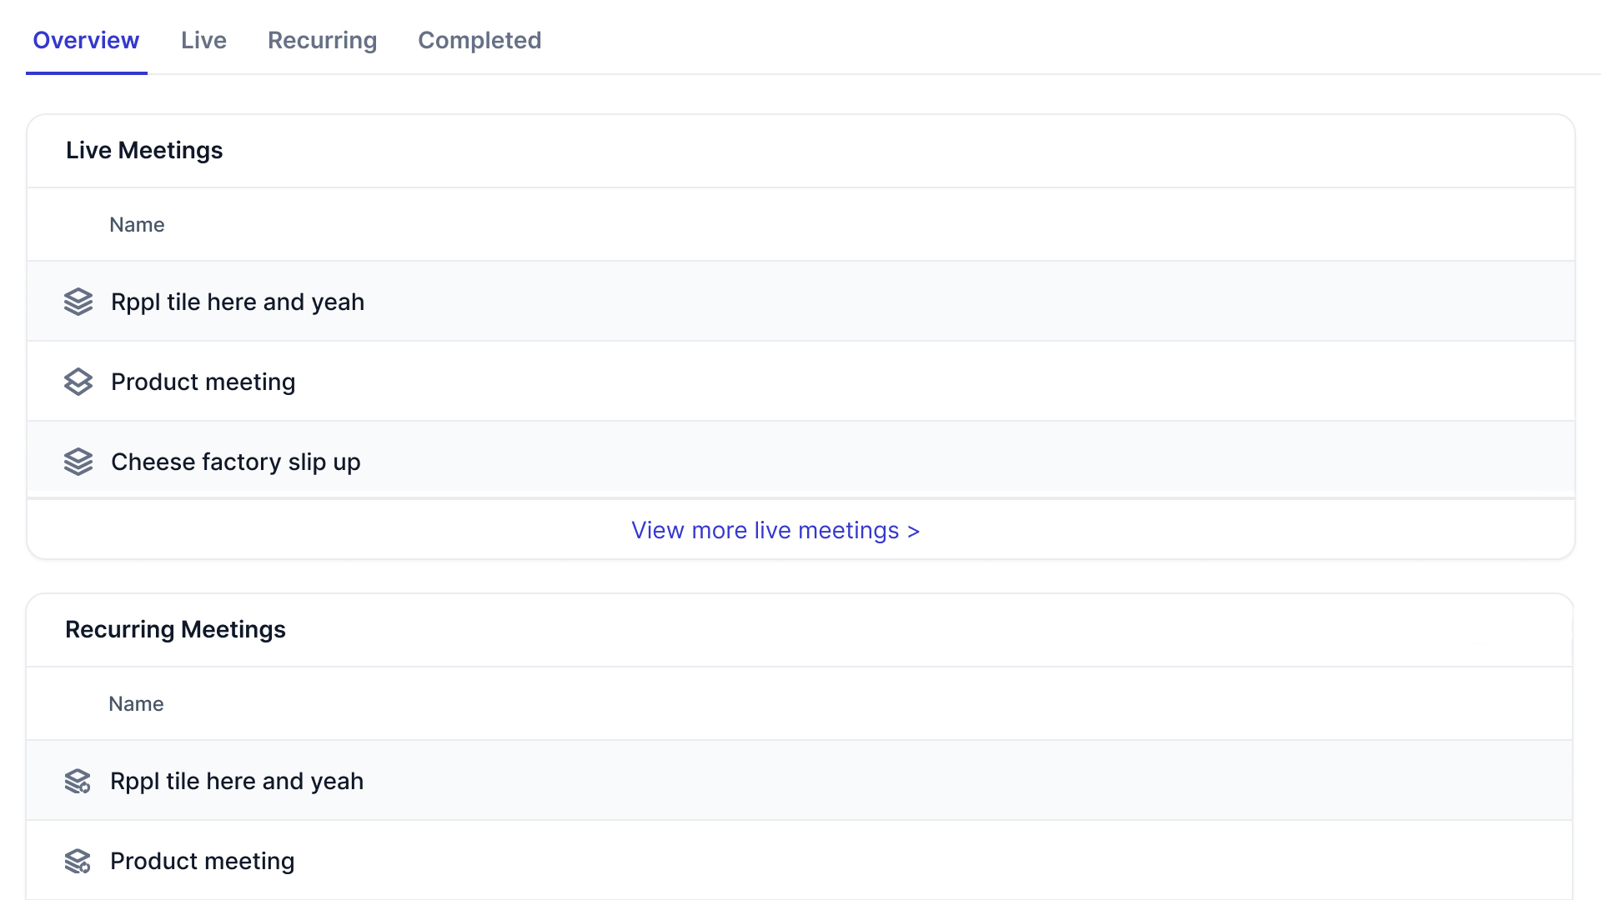The width and height of the screenshot is (1601, 900).
Task: Open live meeting Rppl tile here and yeah
Action: pyautogui.click(x=238, y=302)
